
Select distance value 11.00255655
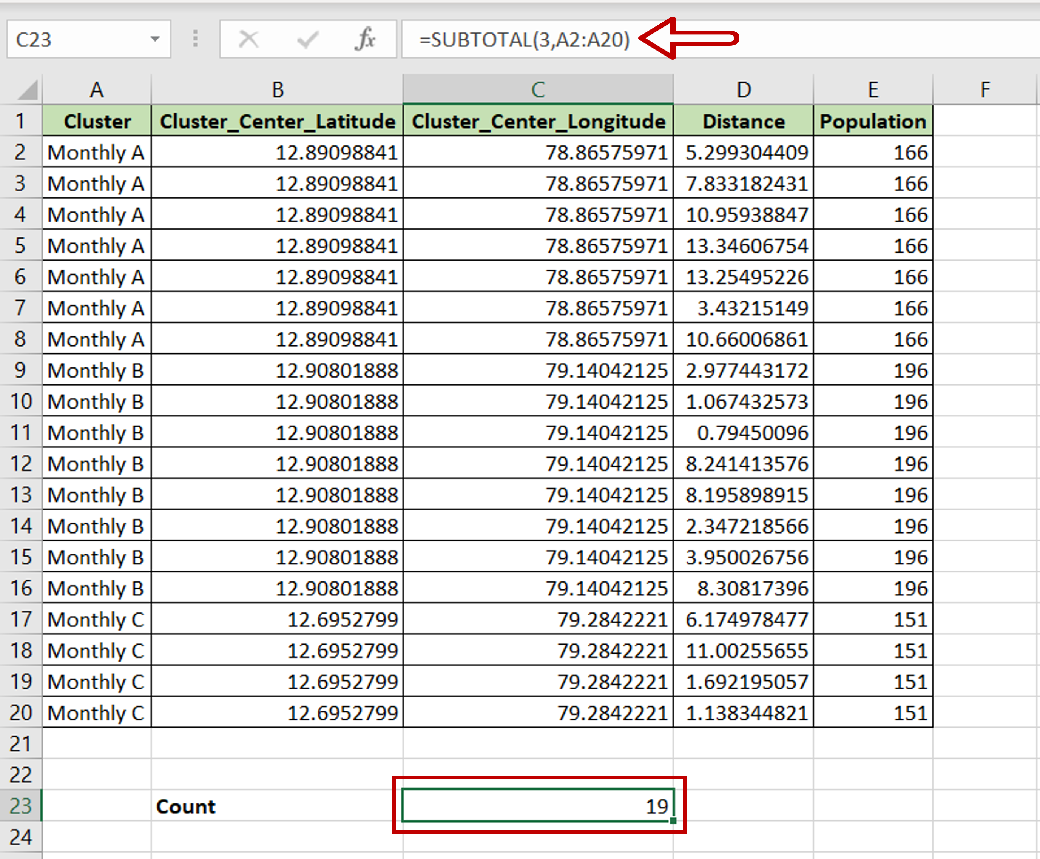coord(743,650)
